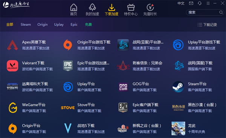
Task: Click the orange STOVE logo
Action: (68, 108)
